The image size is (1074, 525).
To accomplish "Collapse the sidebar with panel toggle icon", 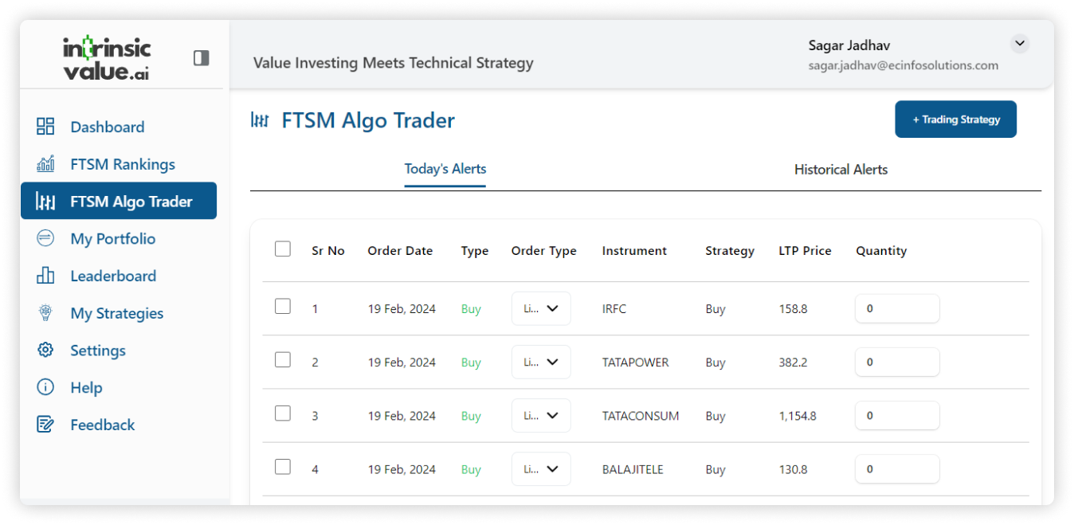I will pos(202,58).
